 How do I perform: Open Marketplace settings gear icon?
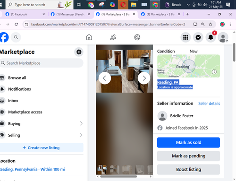point(79,52)
